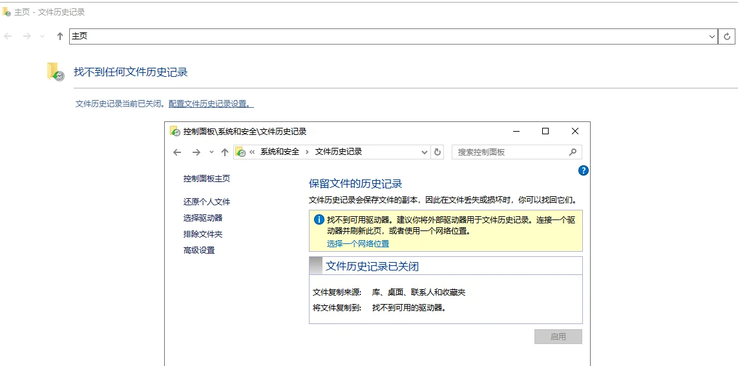Open help with the blue question icon
738x366 pixels.
[x=583, y=170]
